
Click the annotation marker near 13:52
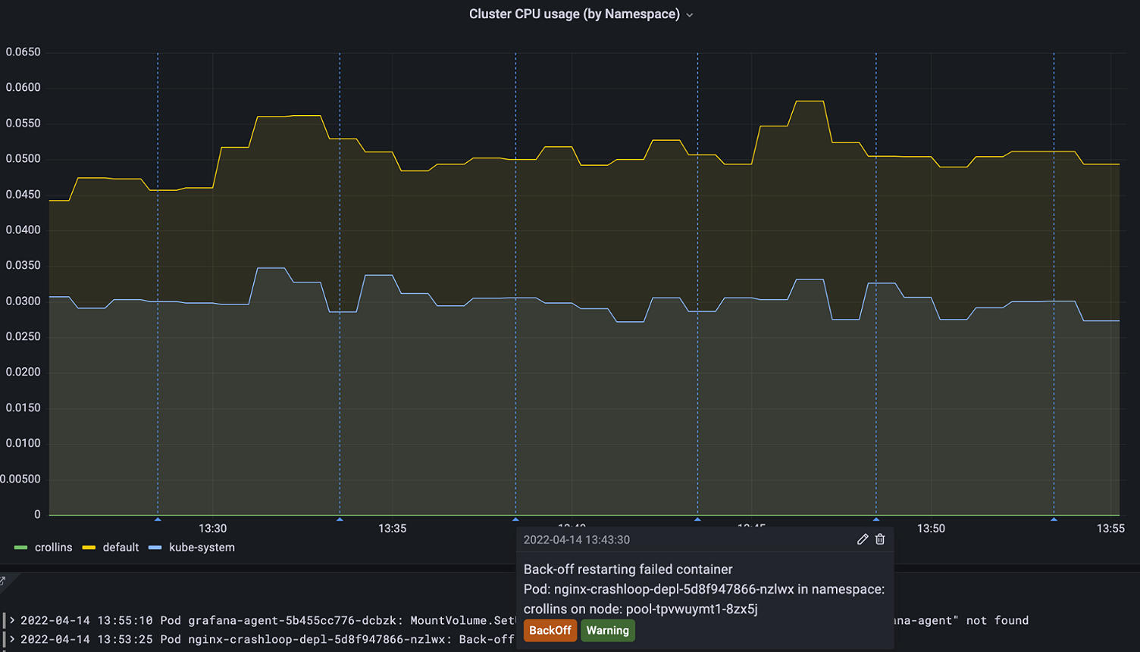1053,519
